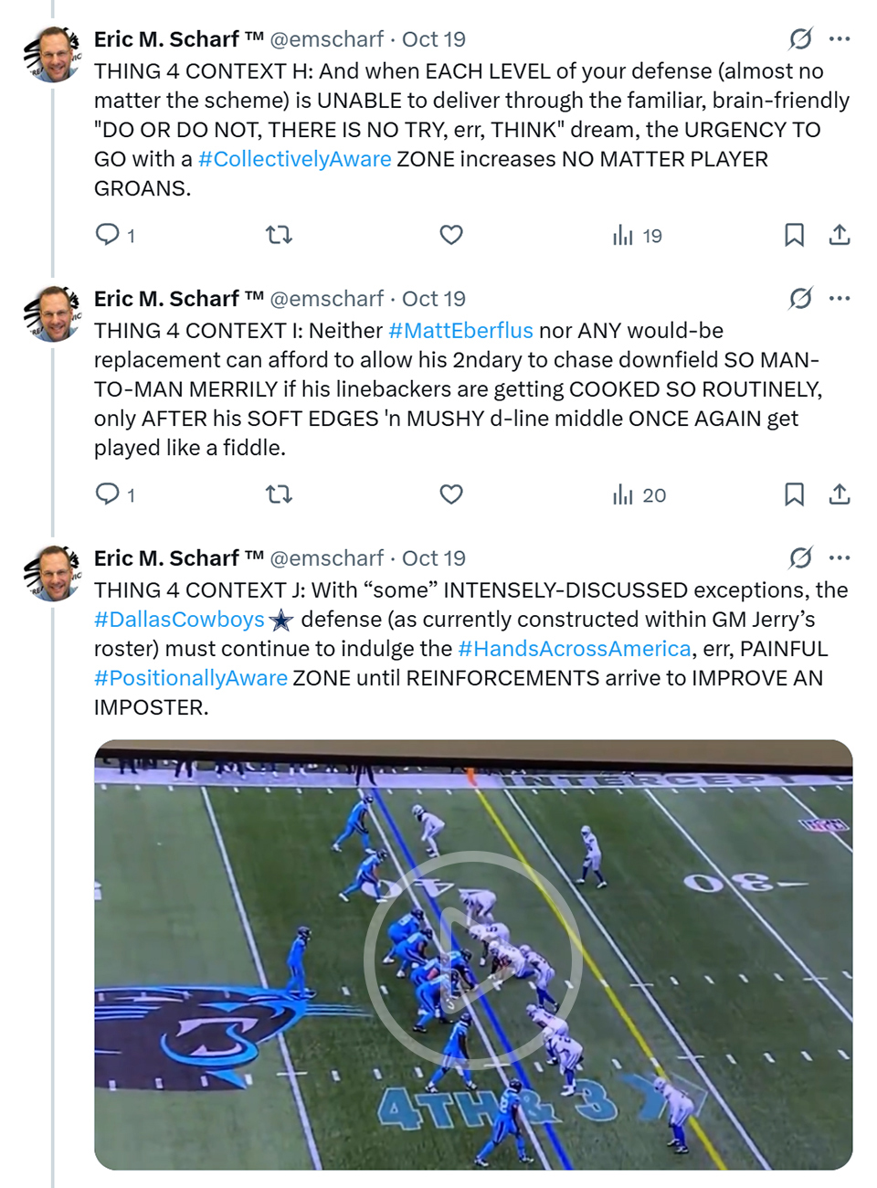Open Eric M. Scharf's avatar on CONTEXT J
Image resolution: width=877 pixels, height=1188 pixels.
(53, 573)
